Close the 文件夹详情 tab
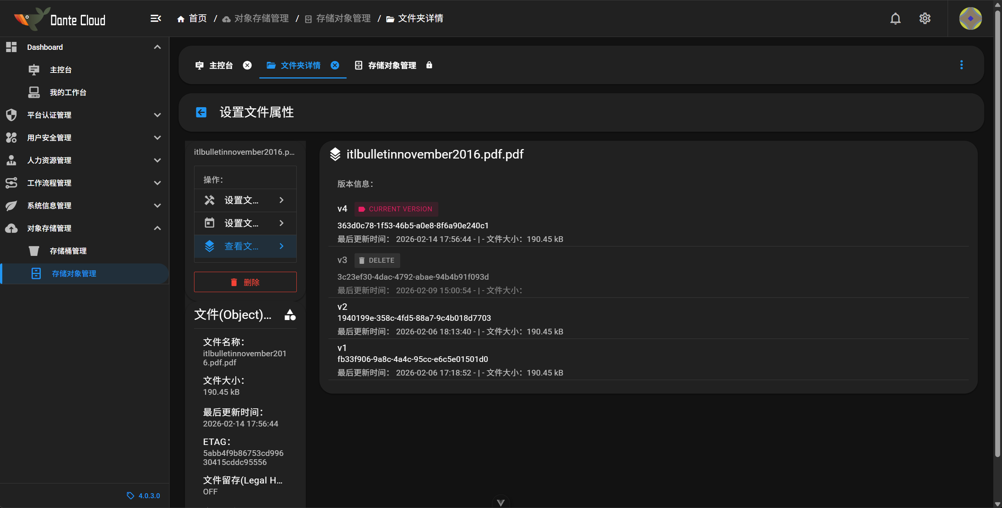Image resolution: width=1002 pixels, height=508 pixels. point(335,65)
